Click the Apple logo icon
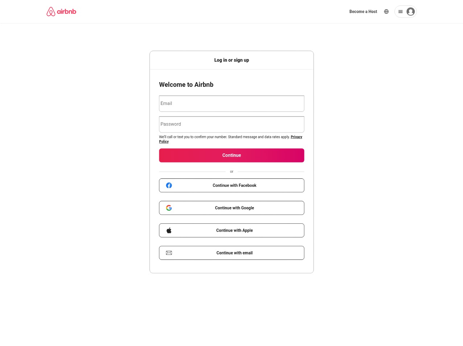The height and width of the screenshot is (346, 463). (169, 231)
